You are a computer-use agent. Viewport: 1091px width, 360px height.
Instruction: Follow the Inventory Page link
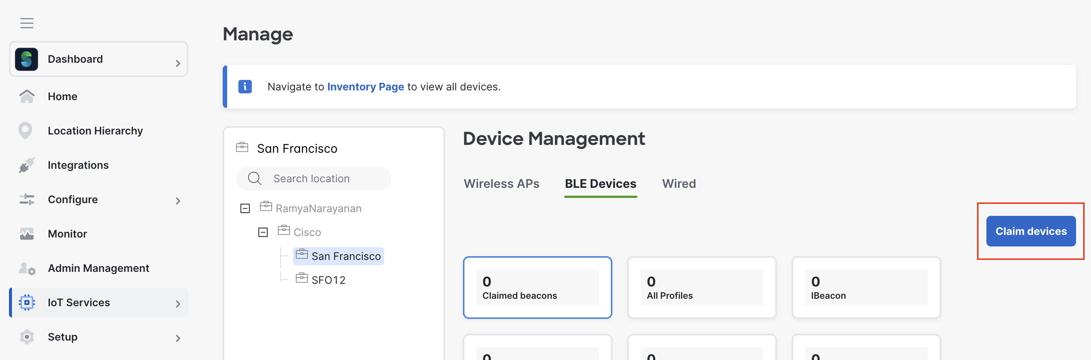[x=365, y=87]
